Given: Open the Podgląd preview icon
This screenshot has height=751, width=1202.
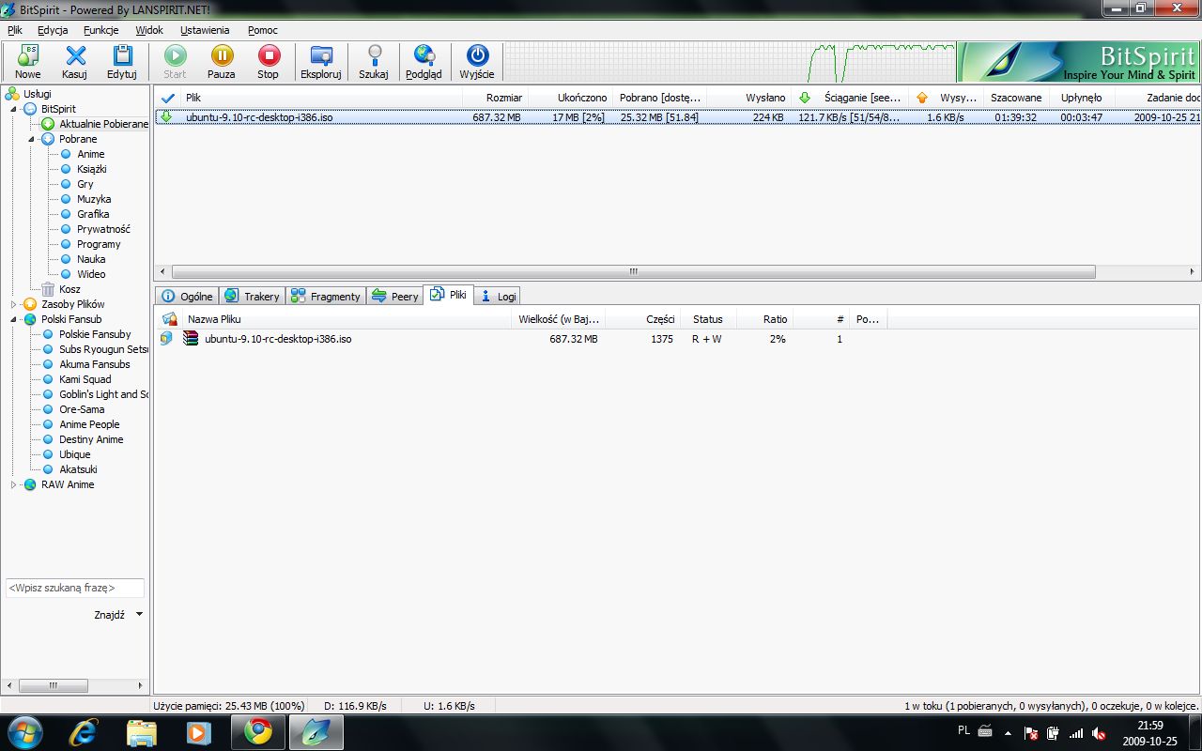Looking at the screenshot, I should [x=424, y=55].
